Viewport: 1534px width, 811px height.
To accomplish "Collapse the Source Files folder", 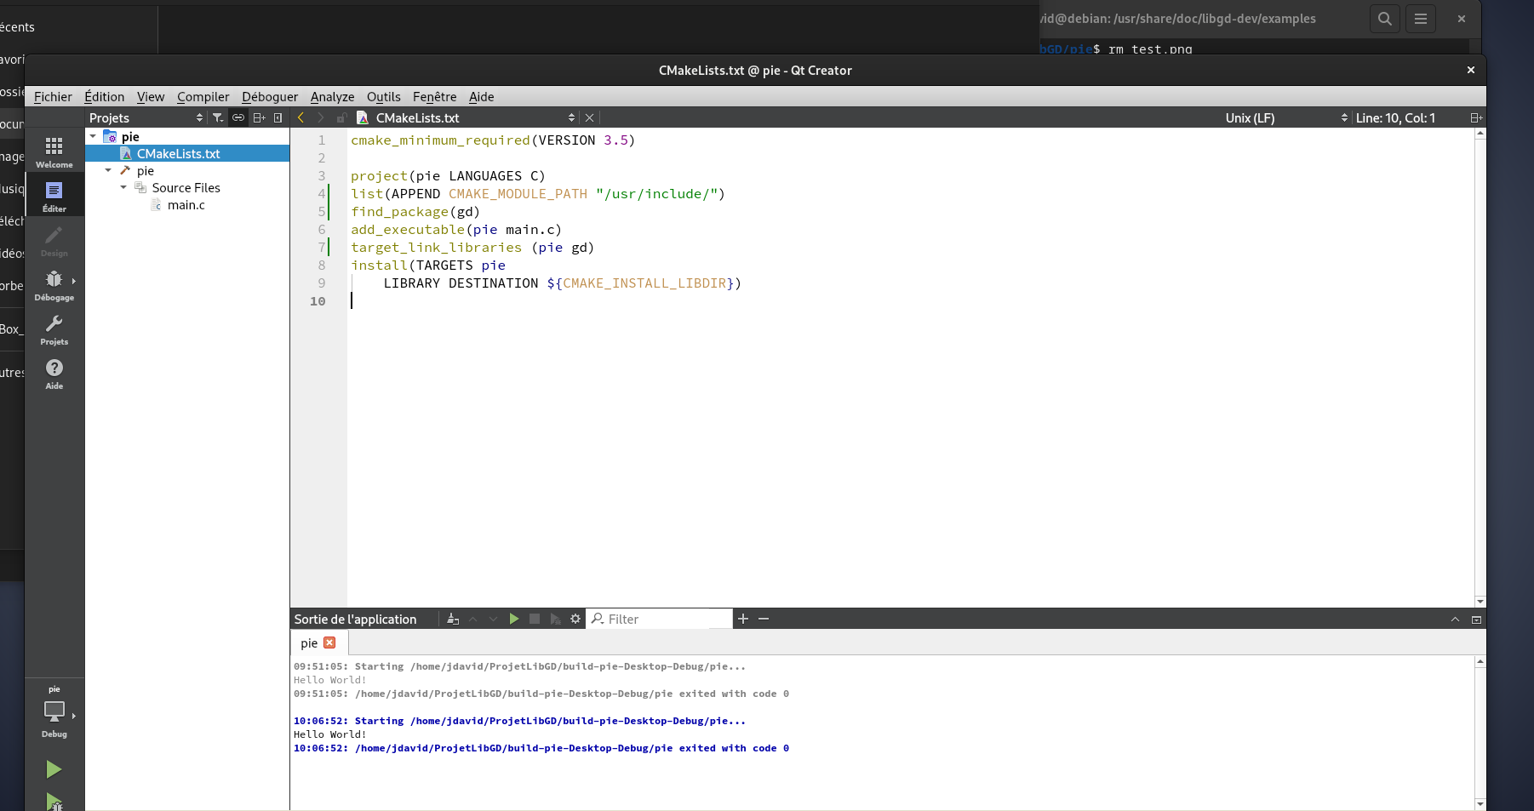I will (123, 187).
